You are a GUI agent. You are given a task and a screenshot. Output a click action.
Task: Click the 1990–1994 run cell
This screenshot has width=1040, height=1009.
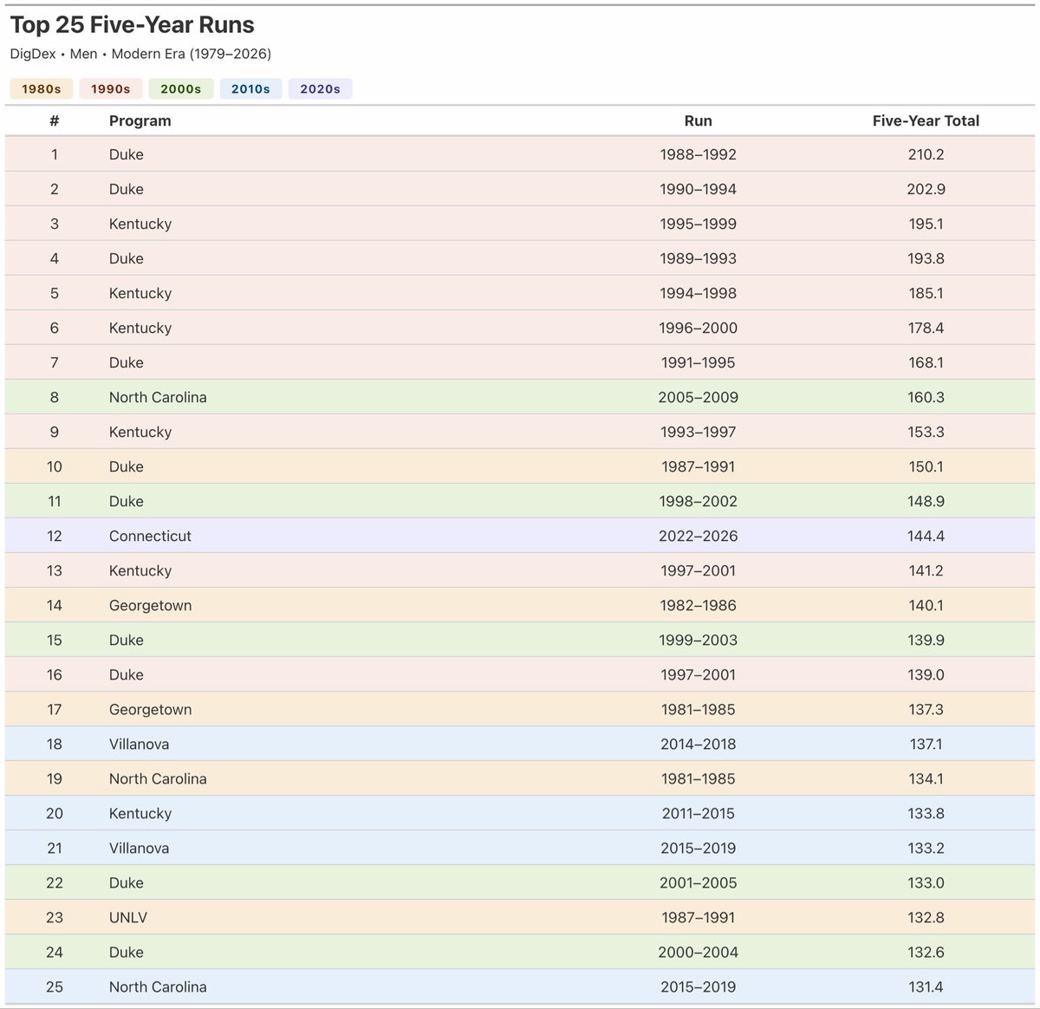click(698, 189)
